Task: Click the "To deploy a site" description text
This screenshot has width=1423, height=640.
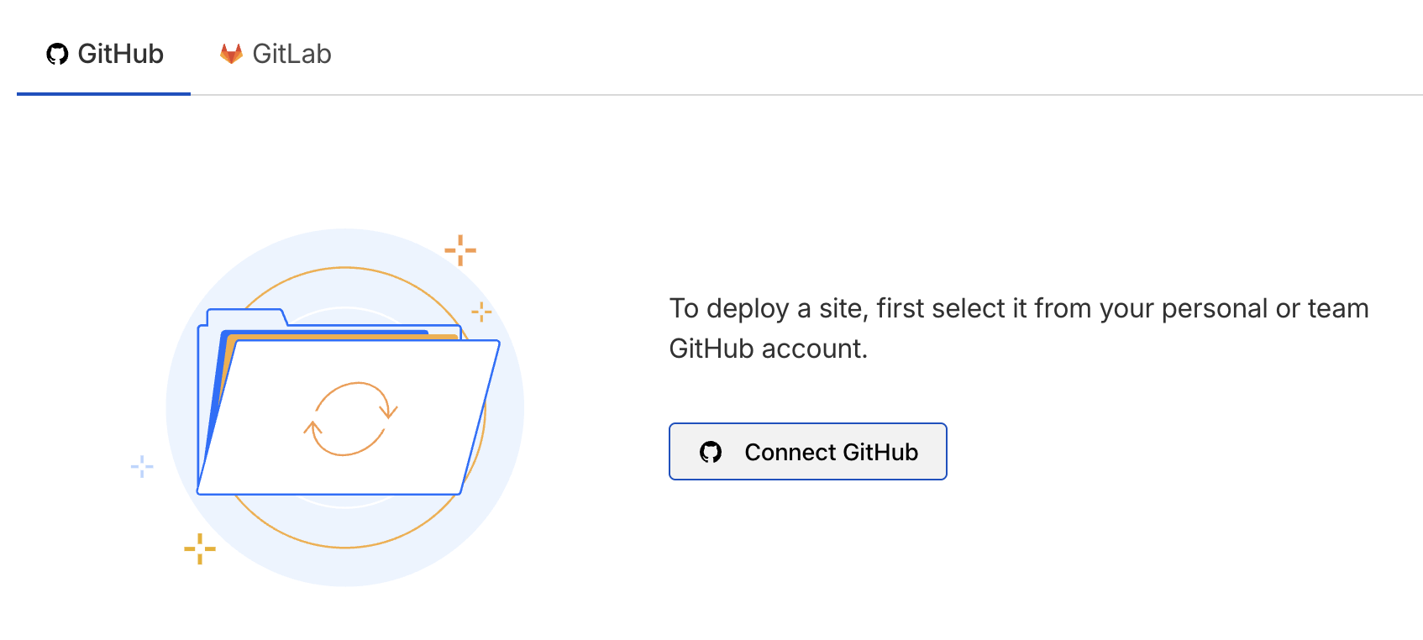Action: coord(1018,308)
